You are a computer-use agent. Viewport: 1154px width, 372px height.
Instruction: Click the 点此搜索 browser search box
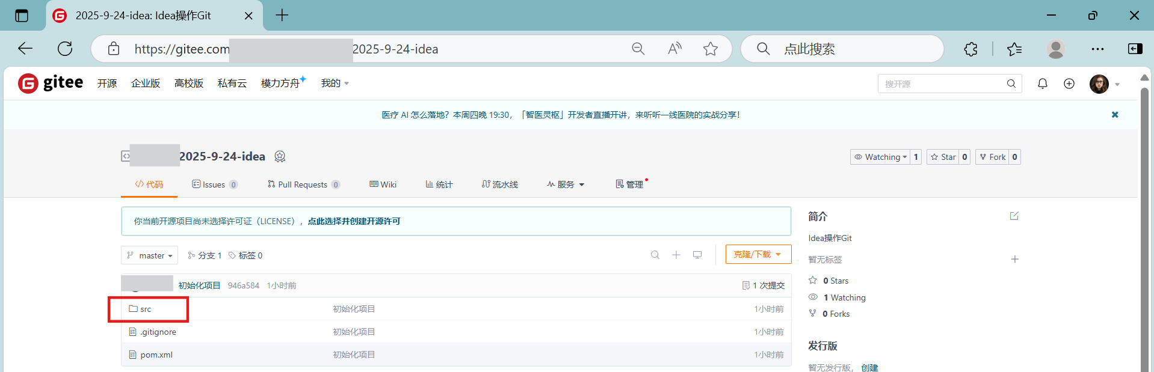[842, 49]
